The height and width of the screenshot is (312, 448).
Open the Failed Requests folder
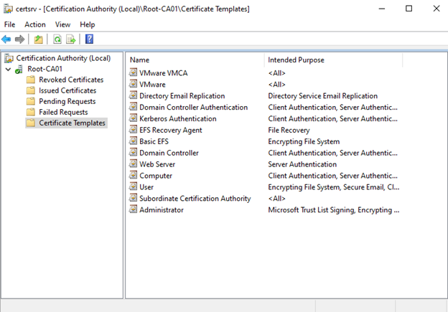point(63,112)
